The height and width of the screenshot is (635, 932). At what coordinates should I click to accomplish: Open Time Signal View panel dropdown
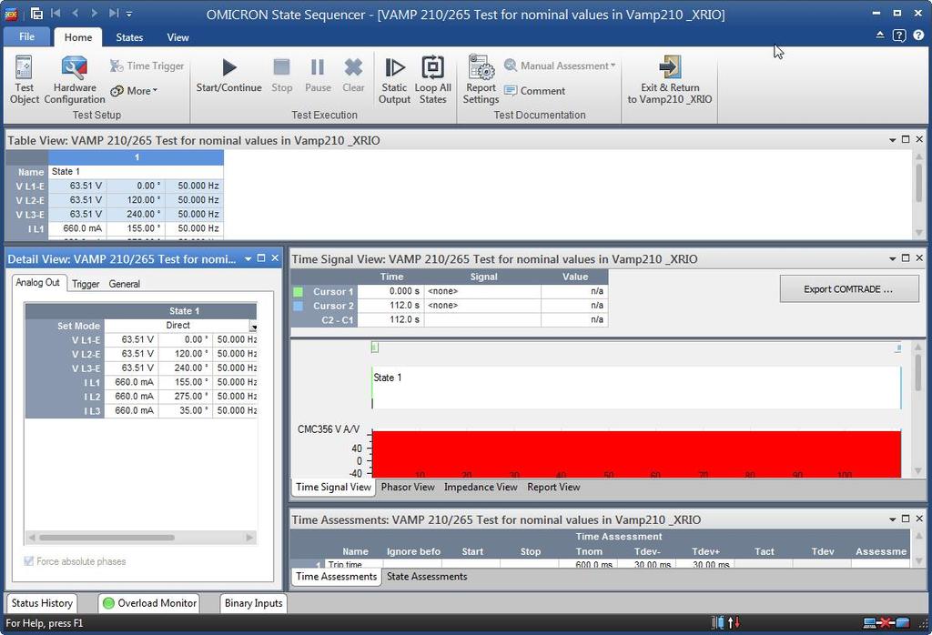click(892, 259)
